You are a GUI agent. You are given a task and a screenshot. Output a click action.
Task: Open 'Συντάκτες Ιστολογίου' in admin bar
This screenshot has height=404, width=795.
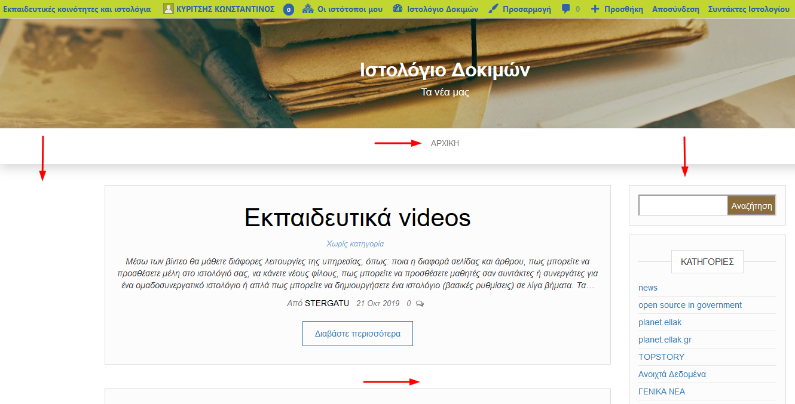click(748, 9)
